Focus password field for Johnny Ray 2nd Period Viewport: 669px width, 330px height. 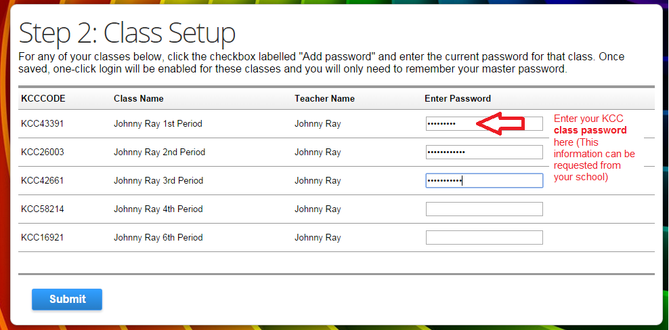(x=484, y=152)
